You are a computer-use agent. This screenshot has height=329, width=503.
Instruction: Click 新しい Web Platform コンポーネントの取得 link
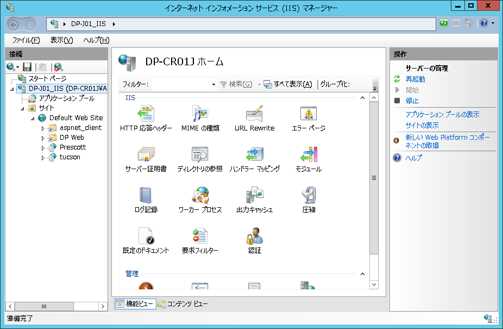pos(447,141)
